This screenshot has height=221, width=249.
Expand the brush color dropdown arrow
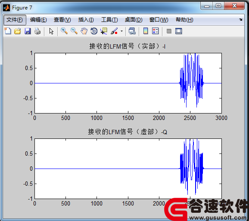[x=121, y=31]
